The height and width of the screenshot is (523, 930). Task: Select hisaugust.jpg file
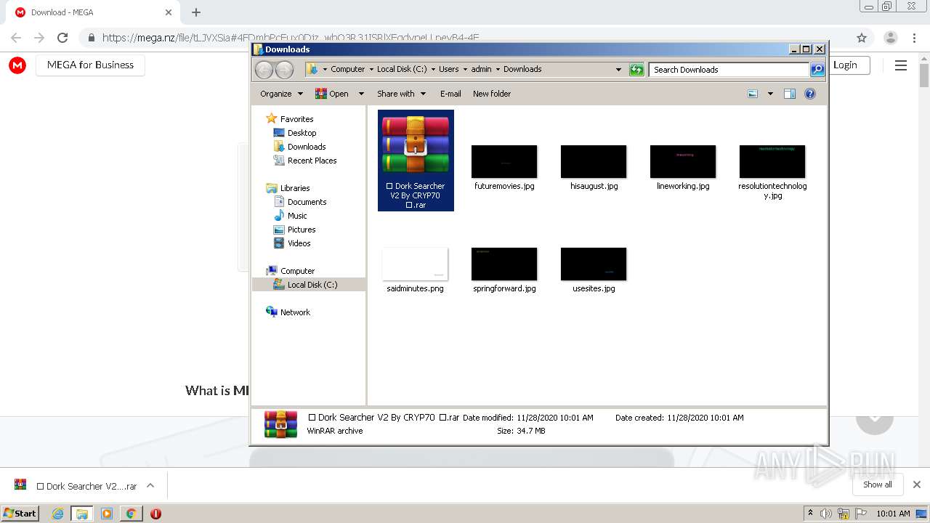coord(594,167)
